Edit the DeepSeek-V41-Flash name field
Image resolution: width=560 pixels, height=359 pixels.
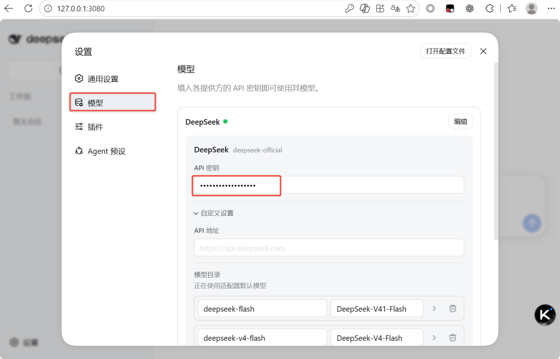pos(377,309)
